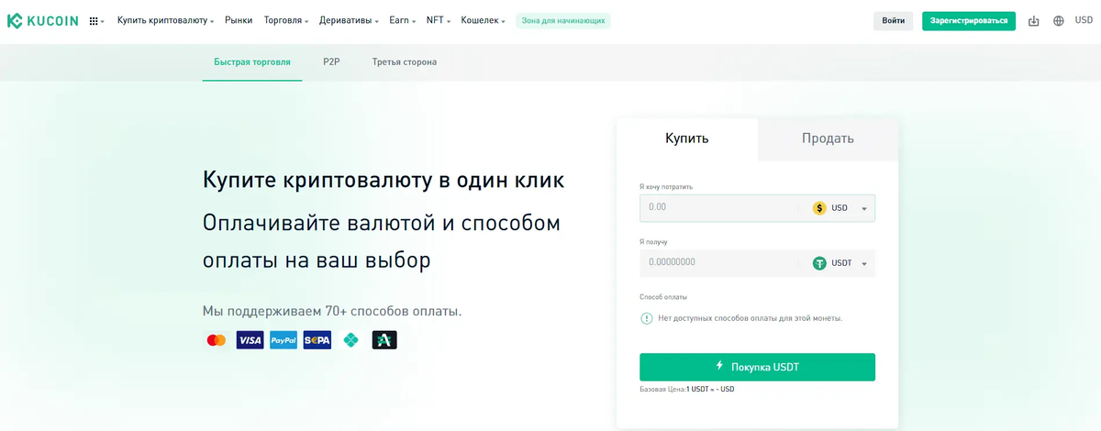1101x431 pixels.
Task: Open Зона для начинающих
Action: coord(563,20)
